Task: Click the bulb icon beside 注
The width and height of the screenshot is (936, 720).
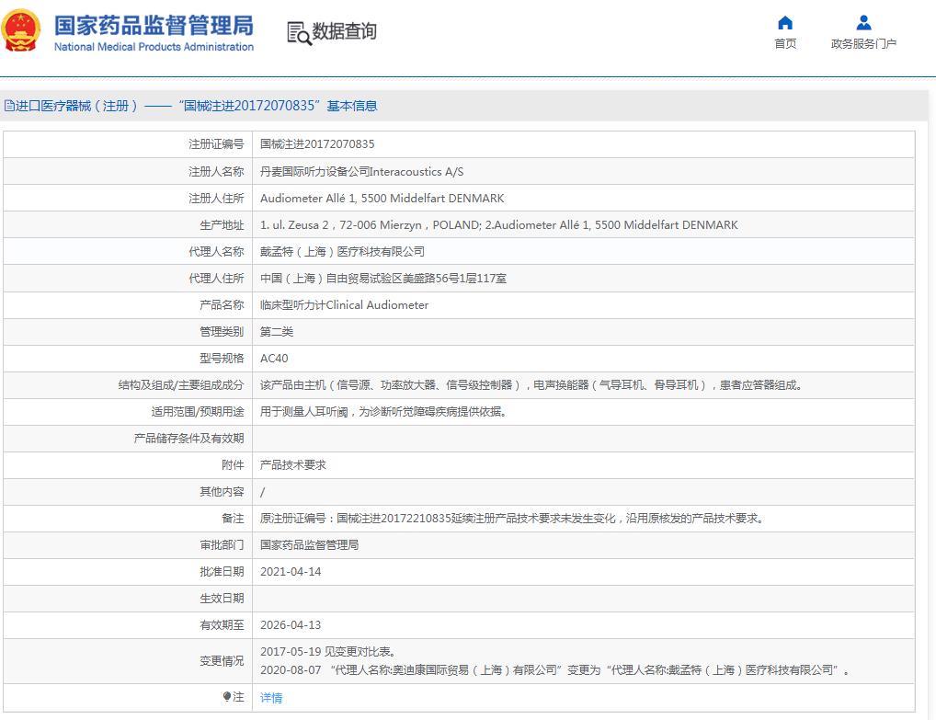Action: (x=227, y=696)
